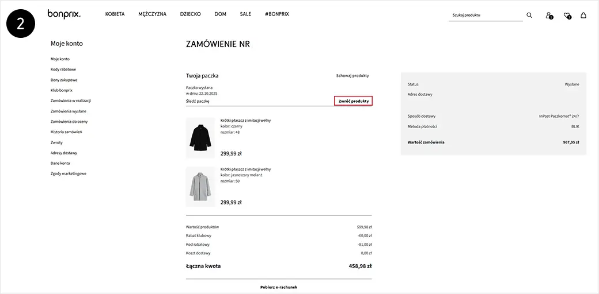Click the Śledź paczkę link
Screen dimensions: 599x294
(x=198, y=101)
